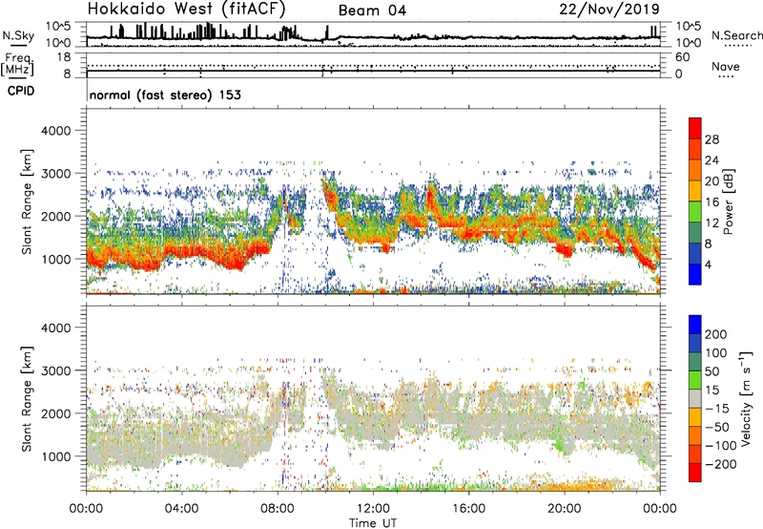Click the "-50" value on the Velocity scale

pyautogui.click(x=718, y=427)
